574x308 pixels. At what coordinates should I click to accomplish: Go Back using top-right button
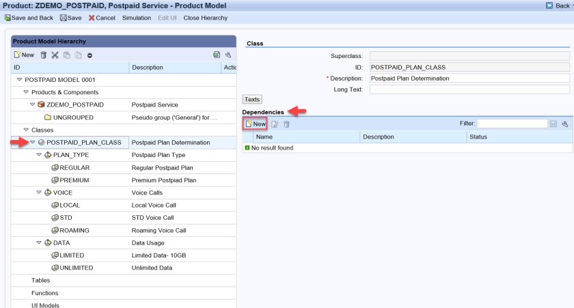559,6
